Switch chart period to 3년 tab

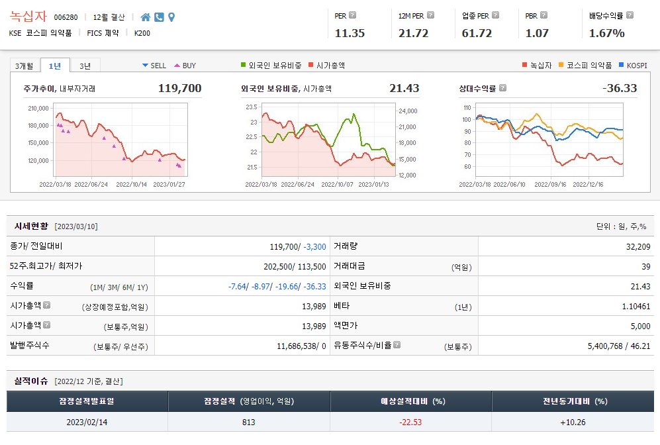pos(85,66)
